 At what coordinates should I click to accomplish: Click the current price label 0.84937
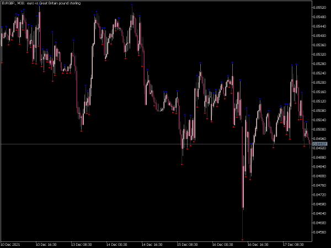[x=320, y=144]
